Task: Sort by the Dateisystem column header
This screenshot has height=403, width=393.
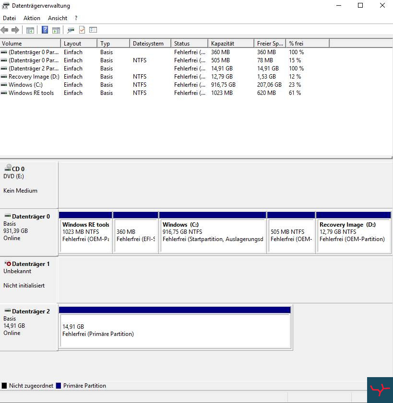Action: (150, 44)
